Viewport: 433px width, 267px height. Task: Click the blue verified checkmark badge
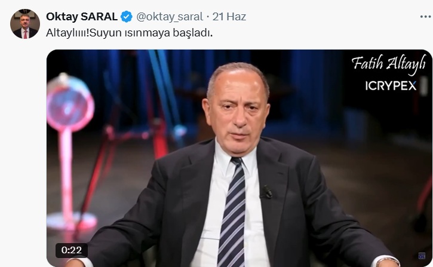pyautogui.click(x=127, y=17)
